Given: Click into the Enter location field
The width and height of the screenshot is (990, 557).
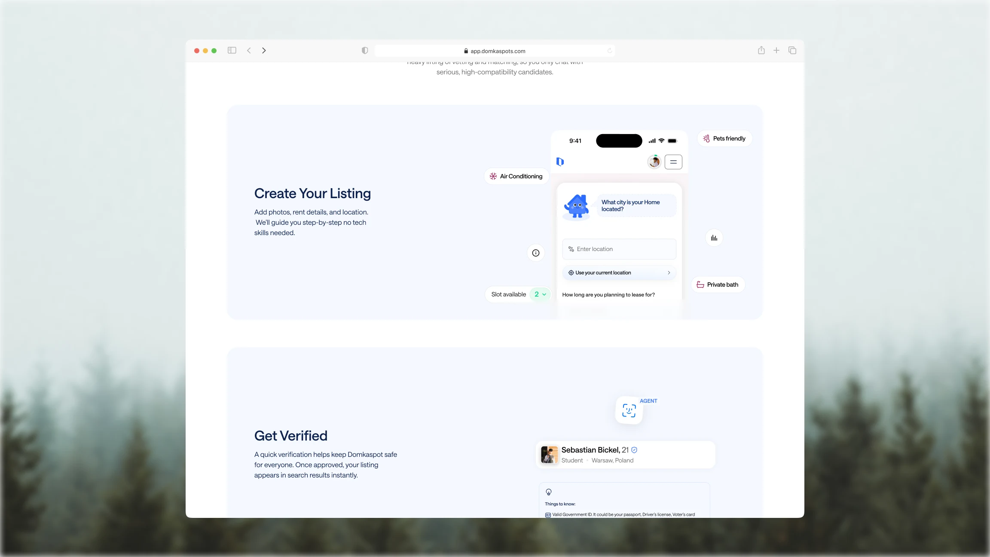Looking at the screenshot, I should click(619, 249).
